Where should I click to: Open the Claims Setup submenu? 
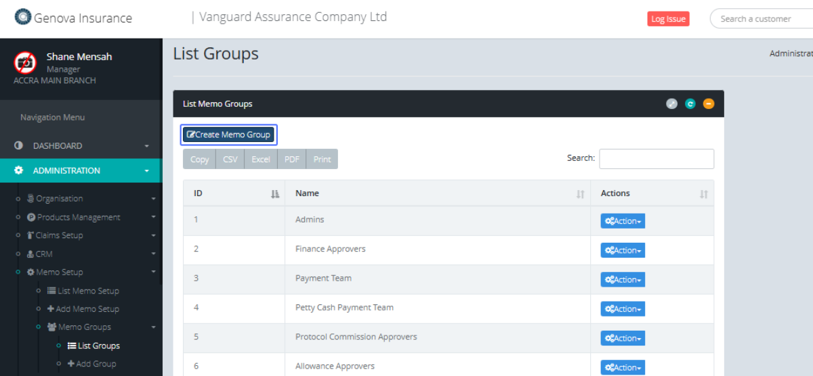point(59,235)
